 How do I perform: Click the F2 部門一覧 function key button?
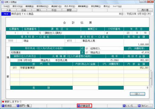(24, 106)
